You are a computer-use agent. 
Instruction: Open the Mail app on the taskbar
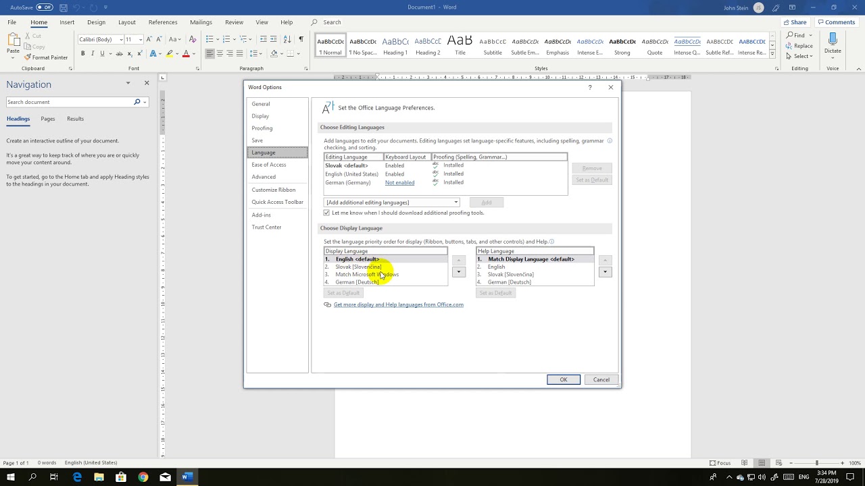tap(165, 477)
